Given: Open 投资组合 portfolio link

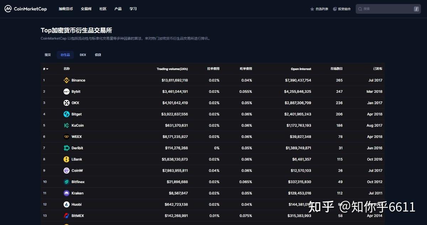Looking at the screenshot, I should point(344,9).
